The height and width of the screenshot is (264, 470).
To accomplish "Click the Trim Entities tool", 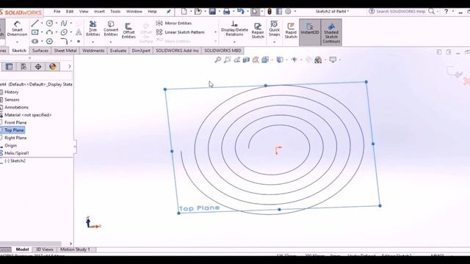I will [93, 29].
